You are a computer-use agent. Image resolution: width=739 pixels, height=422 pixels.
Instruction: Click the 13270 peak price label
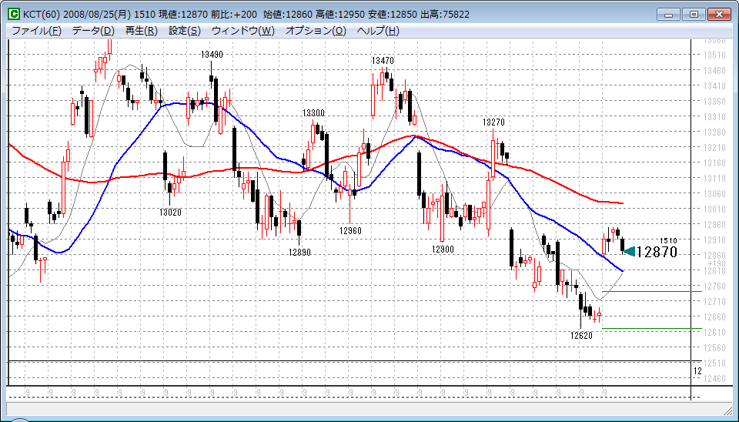tap(493, 122)
